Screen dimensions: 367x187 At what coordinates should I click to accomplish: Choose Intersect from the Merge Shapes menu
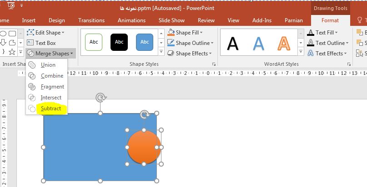tap(46, 98)
